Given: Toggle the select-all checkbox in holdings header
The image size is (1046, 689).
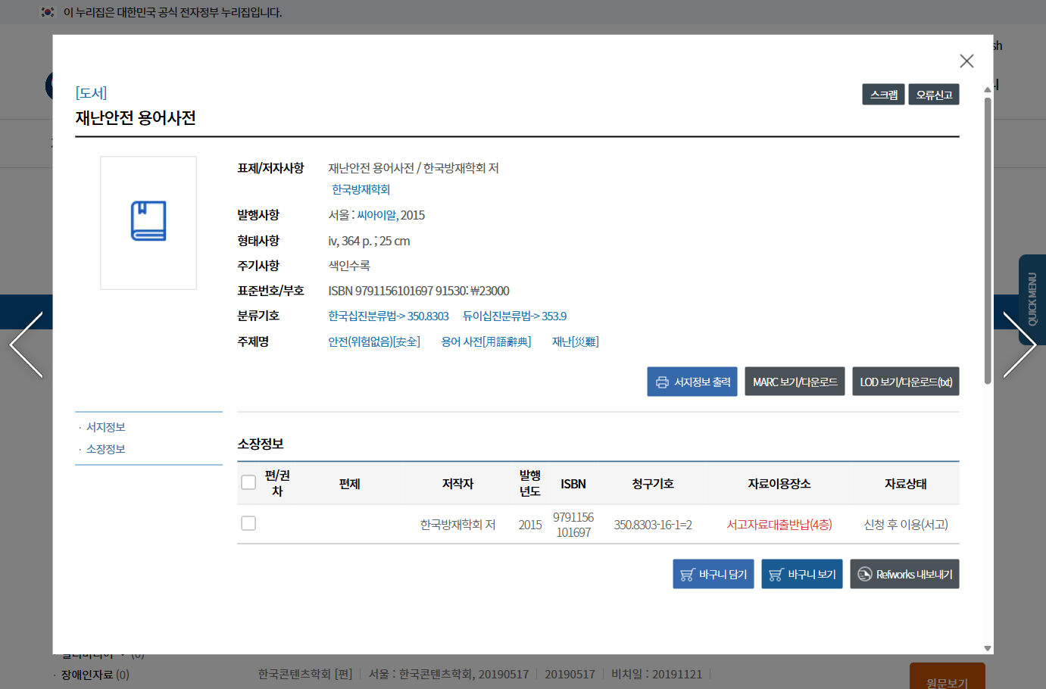Looking at the screenshot, I should (x=248, y=482).
